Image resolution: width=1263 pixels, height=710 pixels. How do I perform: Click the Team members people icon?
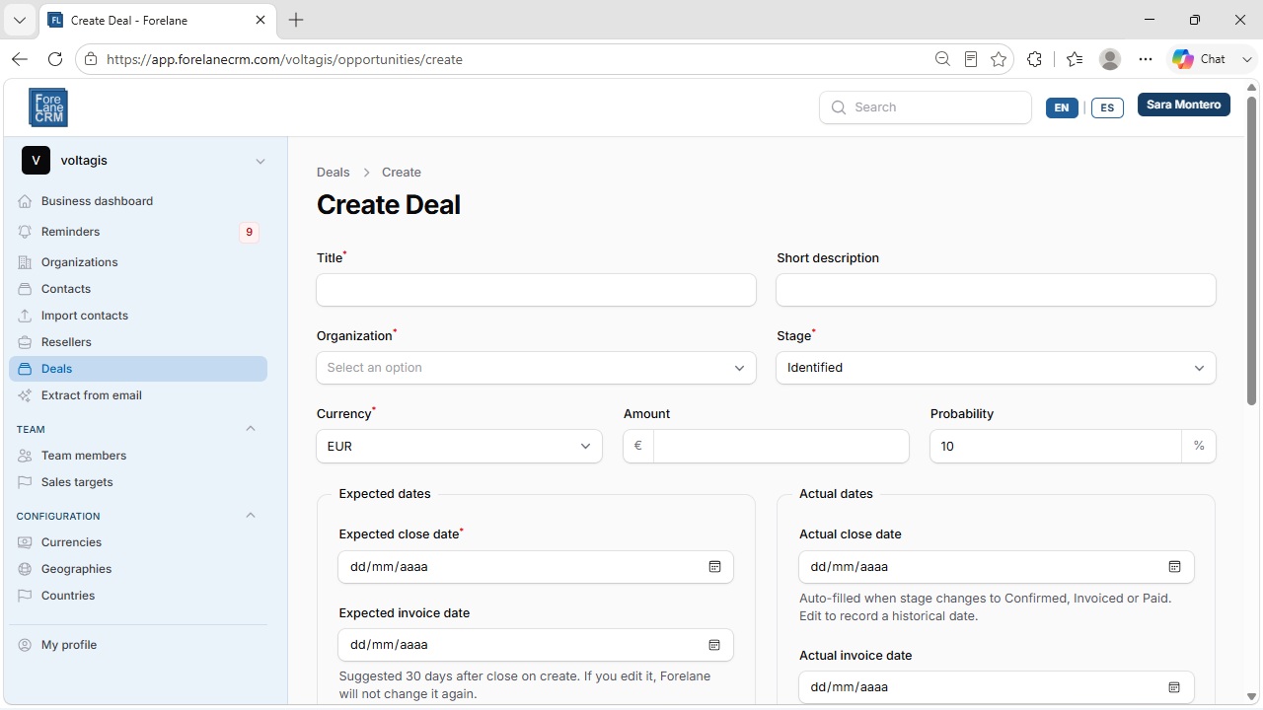pos(25,456)
